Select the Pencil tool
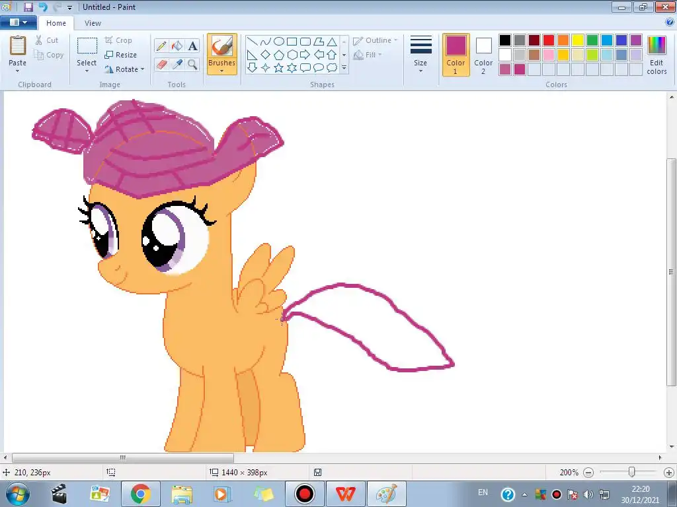 (x=161, y=46)
